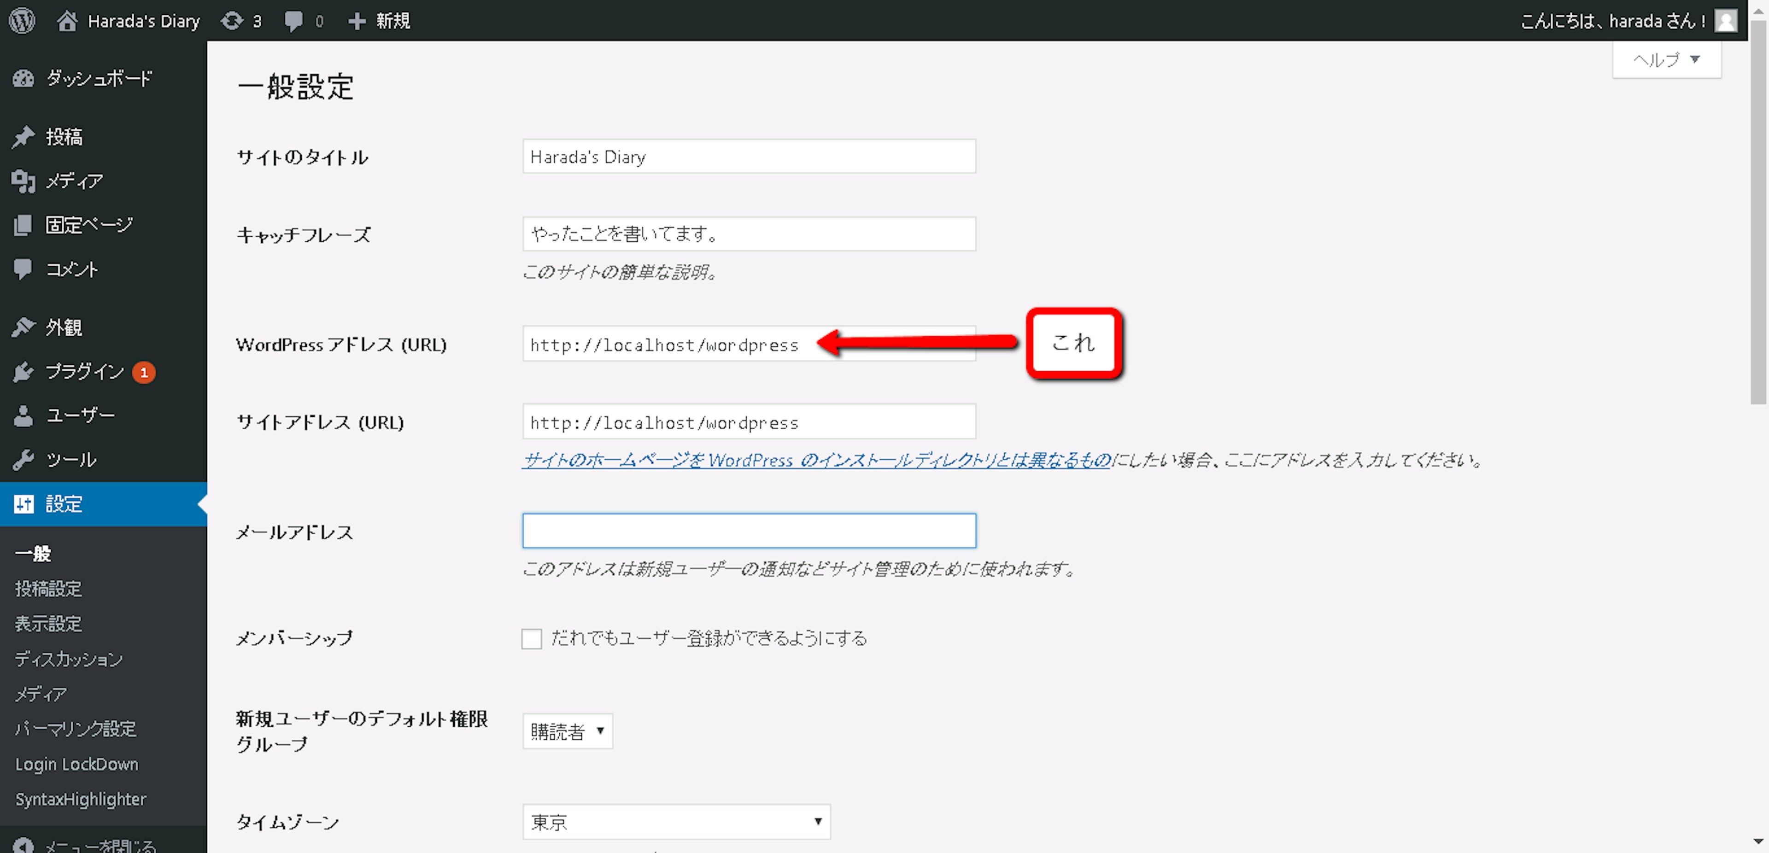
Task: Open the updates icon showing 3
Action: coord(232,21)
